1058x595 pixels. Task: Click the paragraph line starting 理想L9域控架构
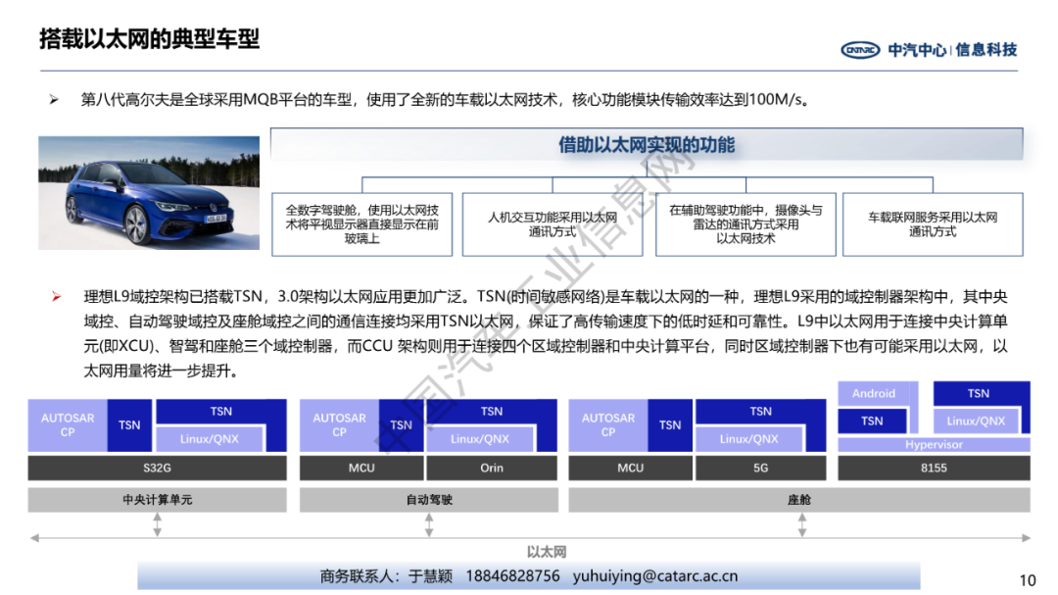(x=546, y=296)
